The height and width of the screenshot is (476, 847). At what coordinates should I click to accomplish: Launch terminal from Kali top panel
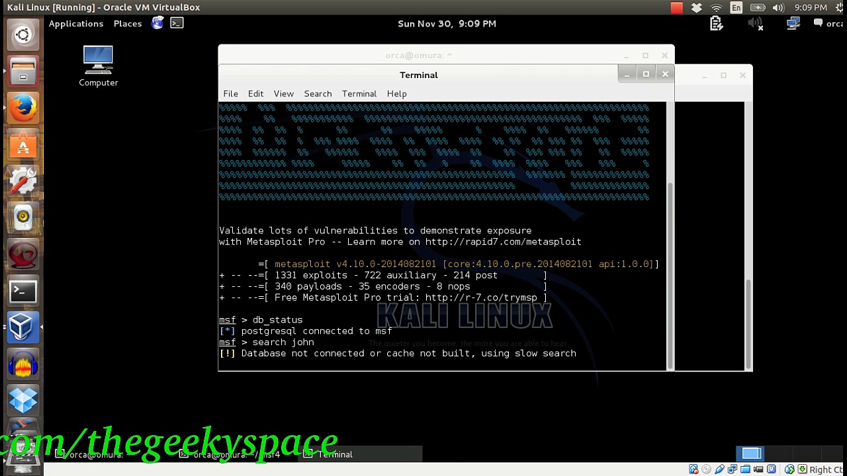tap(177, 23)
